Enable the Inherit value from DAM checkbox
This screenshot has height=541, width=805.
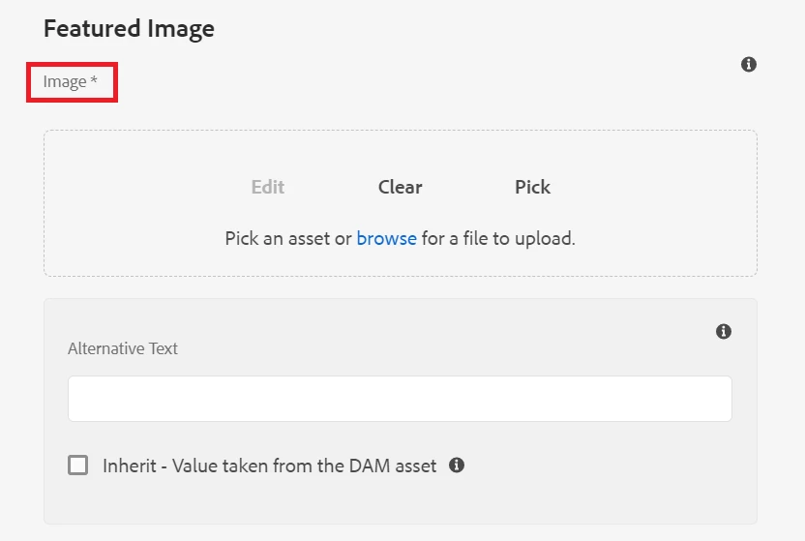[77, 466]
